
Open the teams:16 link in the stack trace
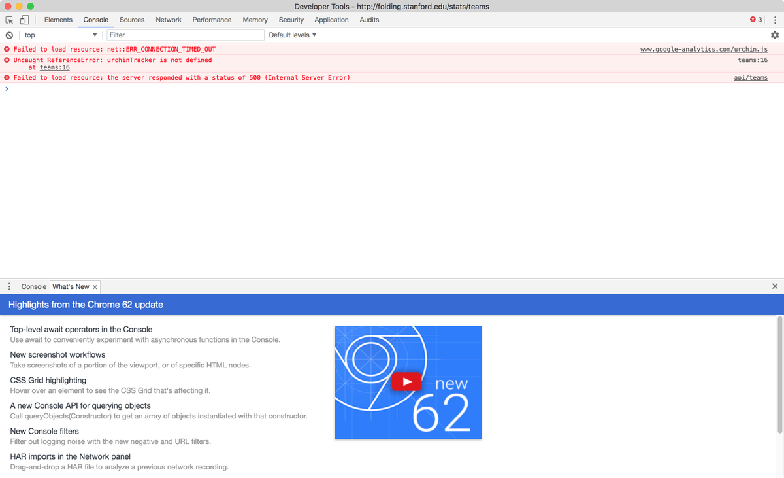pos(55,67)
